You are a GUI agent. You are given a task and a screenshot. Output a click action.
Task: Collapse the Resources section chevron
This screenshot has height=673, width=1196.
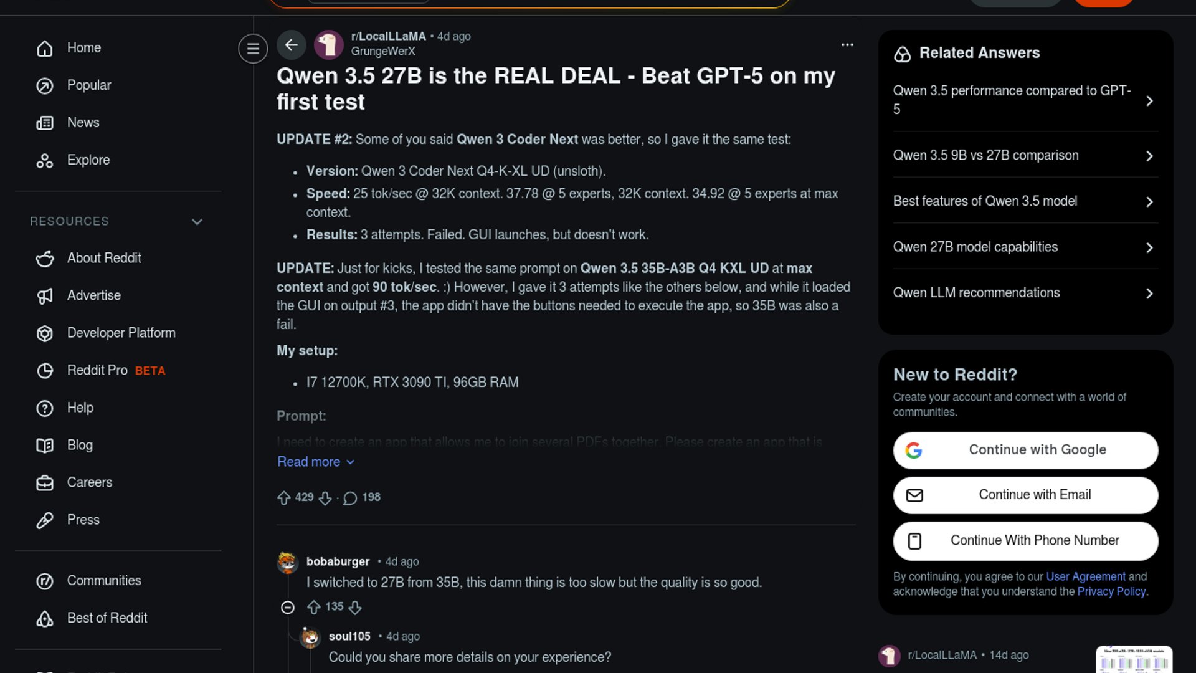tap(197, 222)
